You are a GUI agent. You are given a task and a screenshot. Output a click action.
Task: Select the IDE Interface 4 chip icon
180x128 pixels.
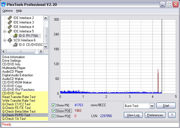(x=10, y=27)
